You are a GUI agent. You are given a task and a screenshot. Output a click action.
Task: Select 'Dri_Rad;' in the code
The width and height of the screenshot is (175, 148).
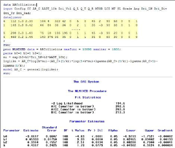(24, 13)
